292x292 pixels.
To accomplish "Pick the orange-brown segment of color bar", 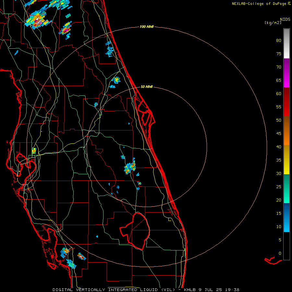I will click(x=286, y=131).
